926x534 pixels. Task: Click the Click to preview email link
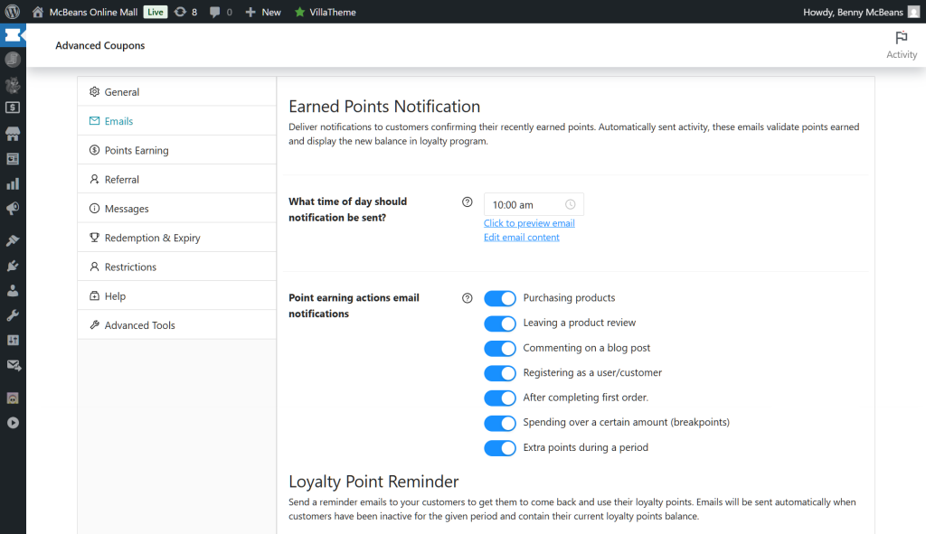(x=529, y=222)
